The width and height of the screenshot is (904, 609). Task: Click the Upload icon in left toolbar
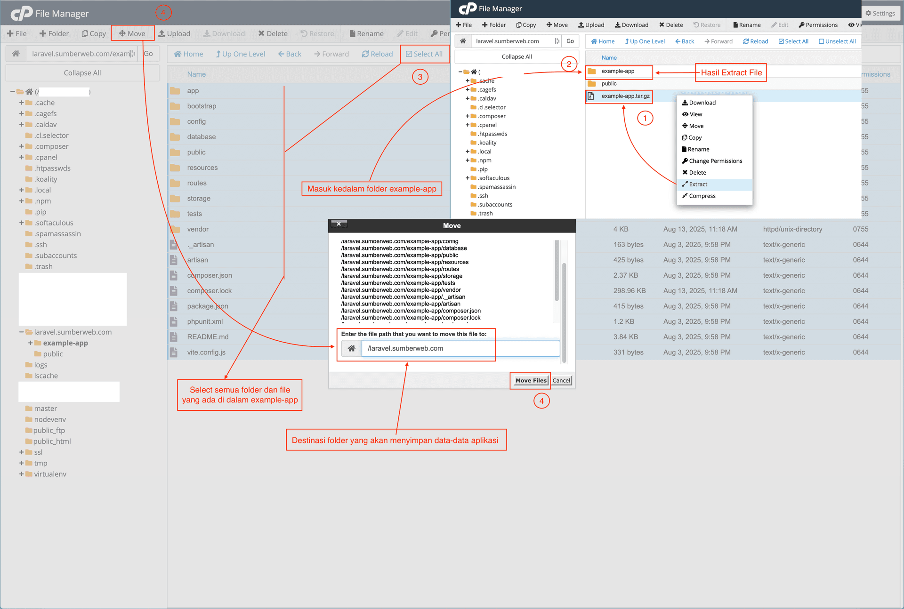[162, 33]
